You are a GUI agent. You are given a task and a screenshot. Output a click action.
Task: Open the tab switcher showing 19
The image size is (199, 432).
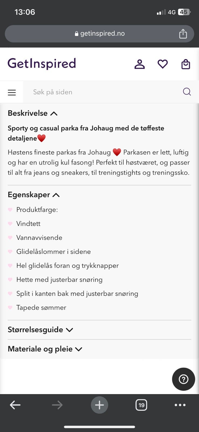click(141, 405)
